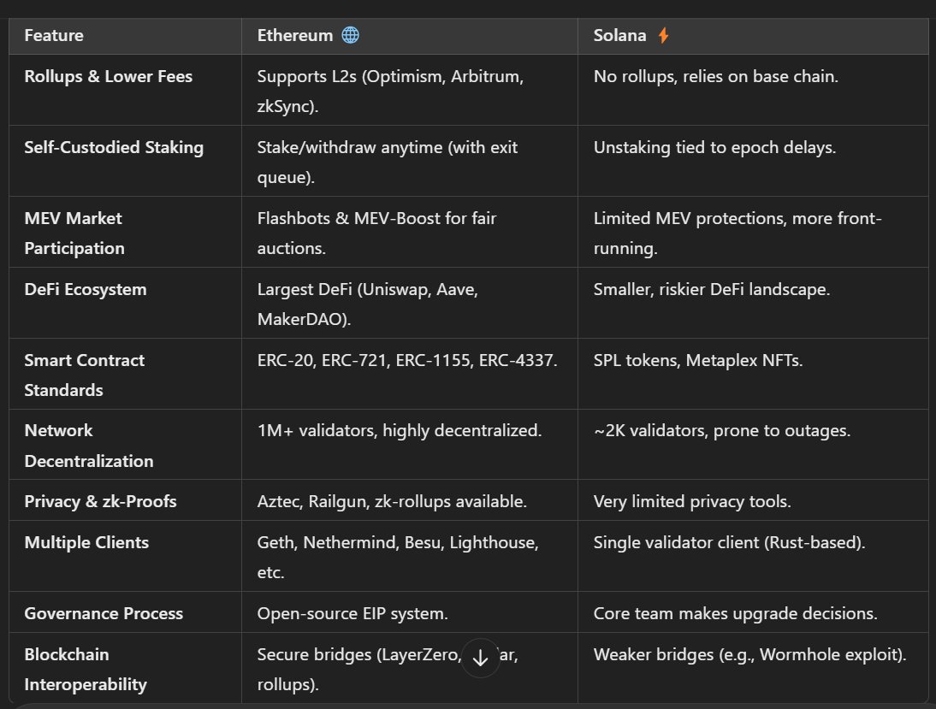Click the 'MEV Market Participation' row label

pos(74,233)
